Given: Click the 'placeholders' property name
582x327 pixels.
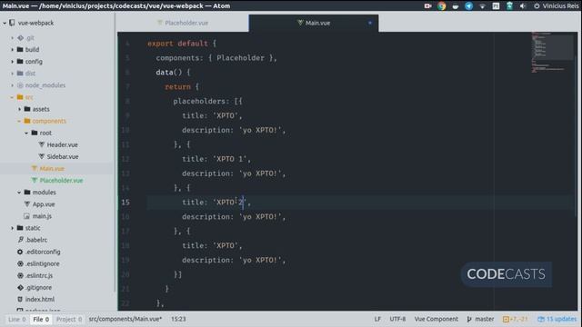Looking at the screenshot, I should [199, 101].
